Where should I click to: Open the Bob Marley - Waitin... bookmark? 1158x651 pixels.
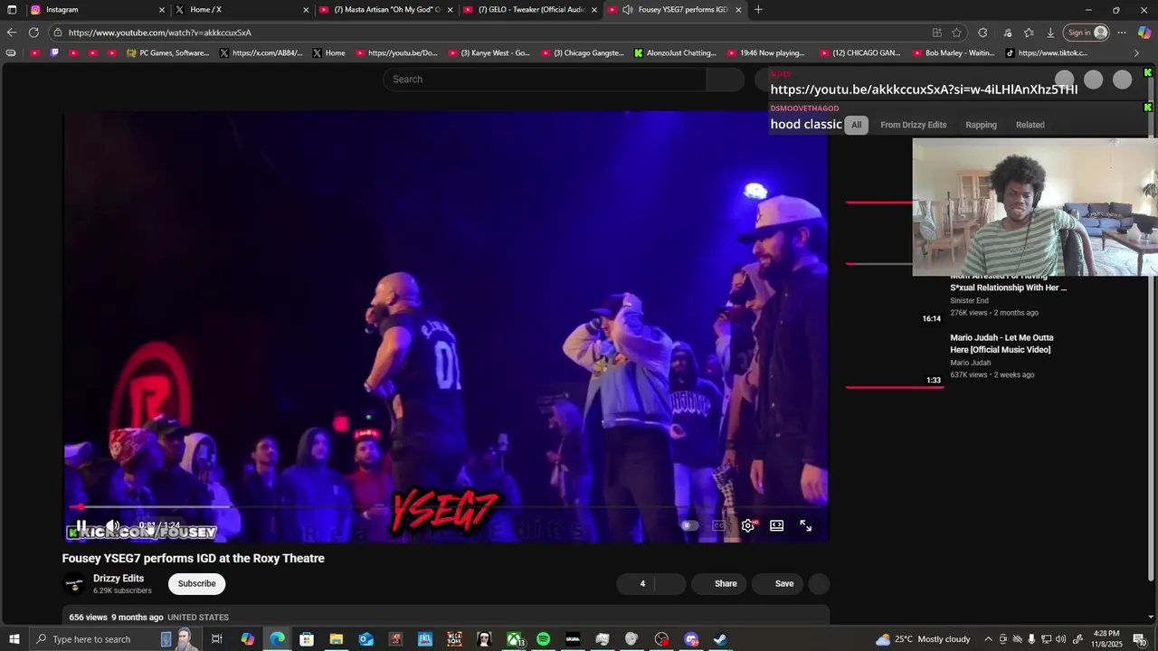pyautogui.click(x=954, y=53)
